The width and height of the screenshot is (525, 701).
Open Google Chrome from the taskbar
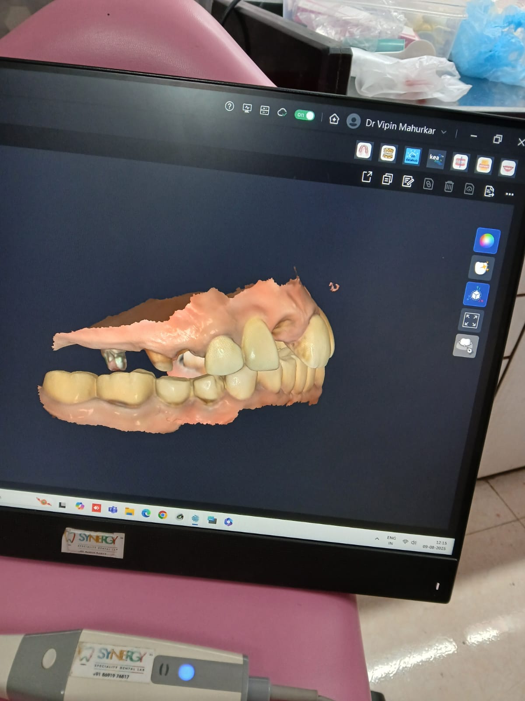coord(162,515)
